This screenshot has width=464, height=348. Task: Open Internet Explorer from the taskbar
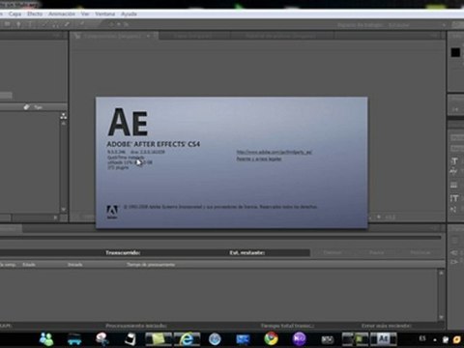(x=187, y=339)
